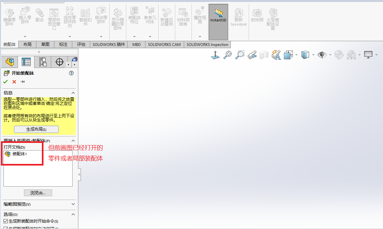Click the 浏览(B)... button

pyautogui.click(x=38, y=193)
